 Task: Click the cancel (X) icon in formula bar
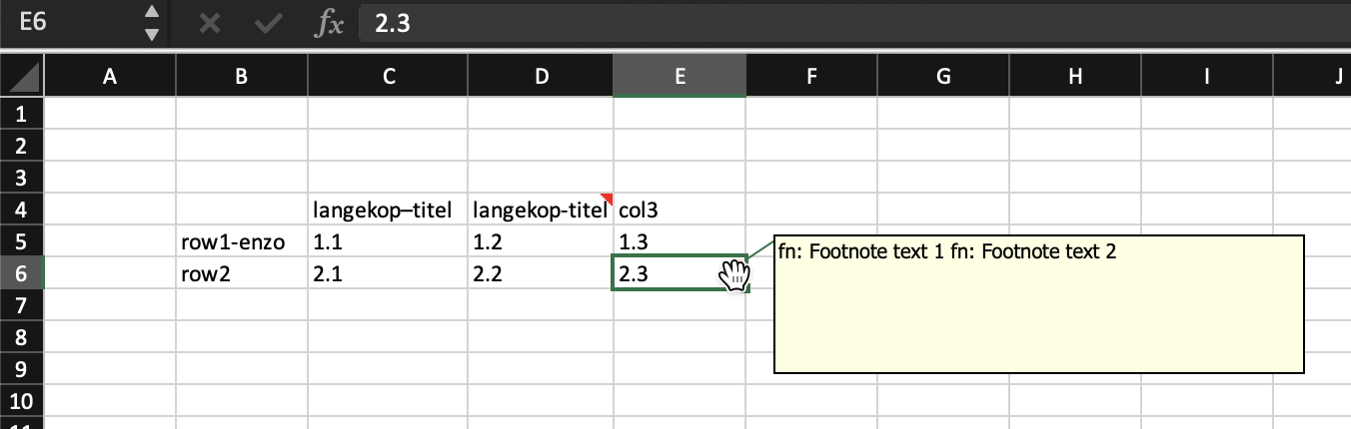[x=210, y=24]
